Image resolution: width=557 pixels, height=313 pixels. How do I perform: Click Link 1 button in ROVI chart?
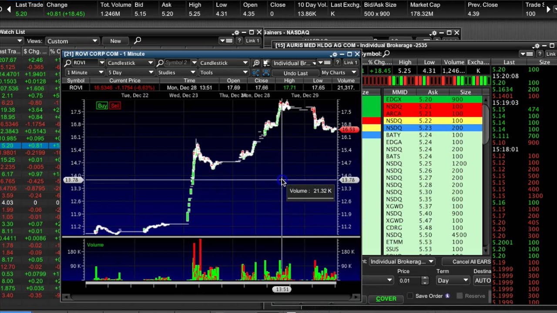coord(351,63)
